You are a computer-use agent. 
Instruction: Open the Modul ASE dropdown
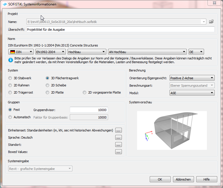tap(192, 93)
